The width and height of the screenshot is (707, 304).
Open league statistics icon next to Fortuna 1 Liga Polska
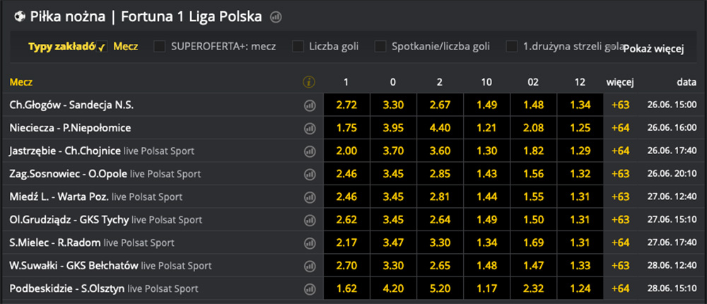click(276, 16)
